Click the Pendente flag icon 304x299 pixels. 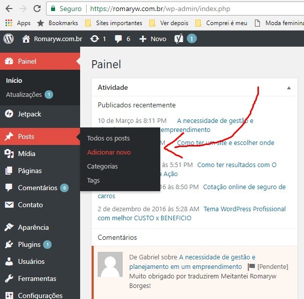click(251, 267)
